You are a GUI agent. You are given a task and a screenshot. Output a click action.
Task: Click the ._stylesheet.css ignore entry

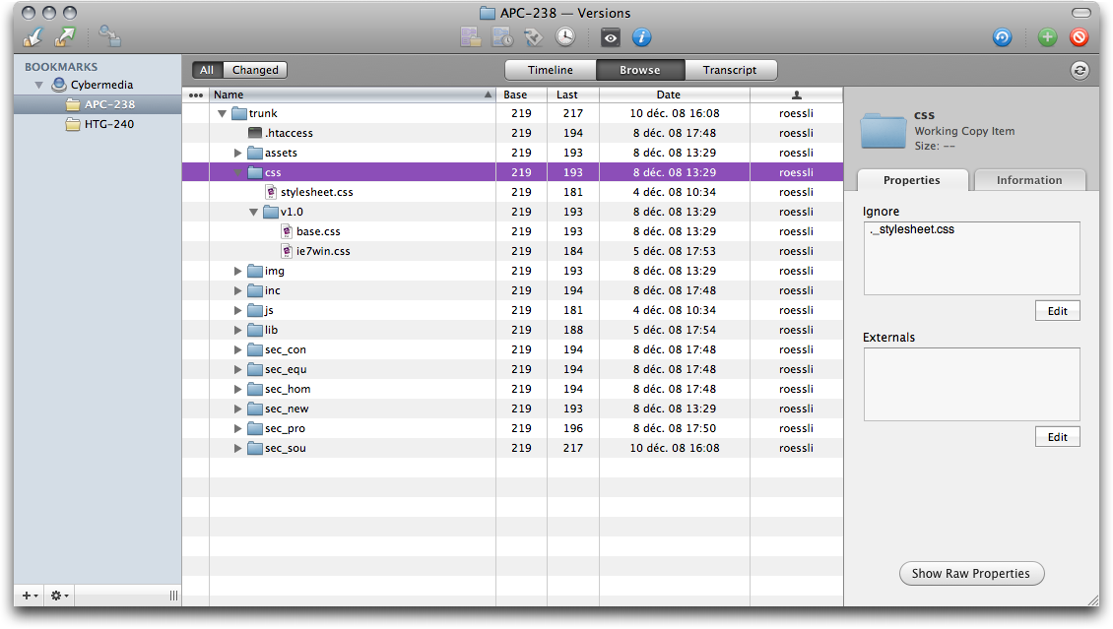pyautogui.click(x=912, y=229)
